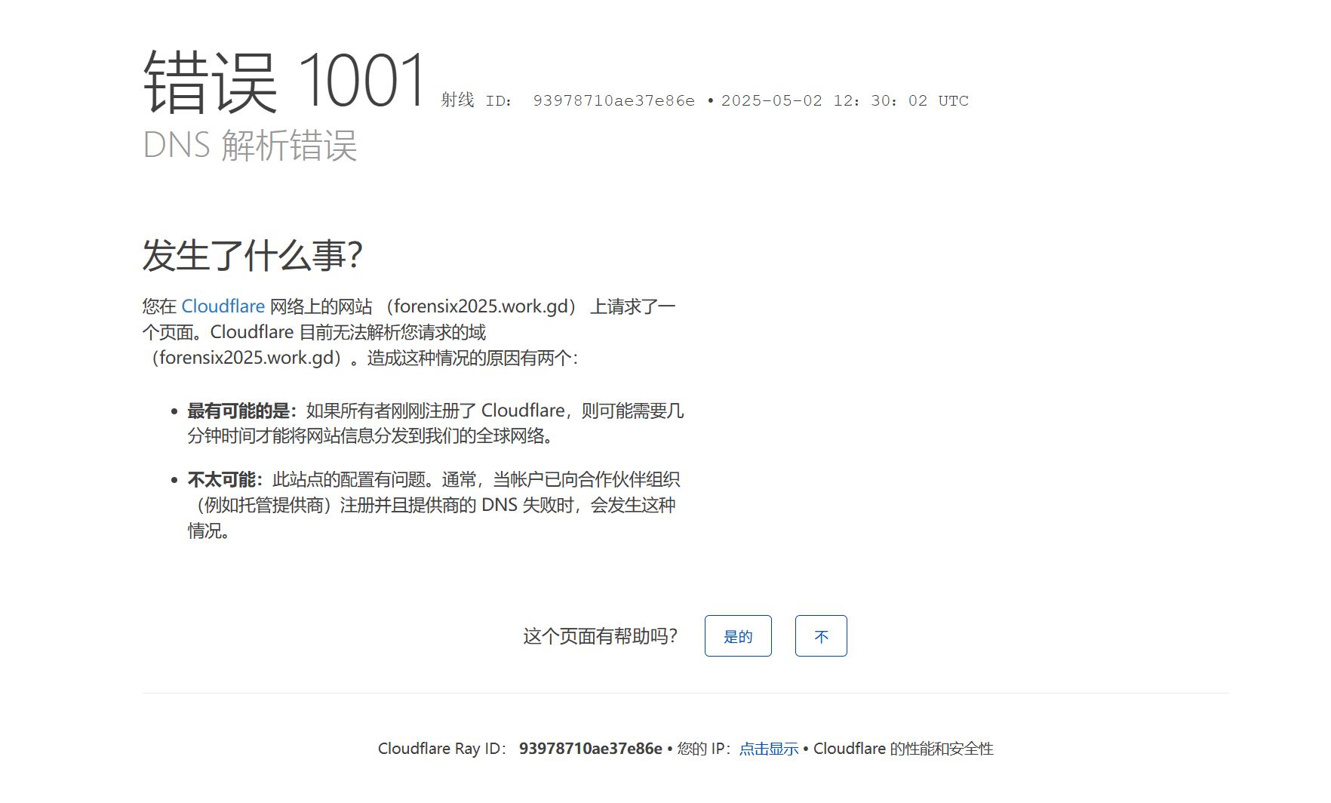Click the 这个页面有帮助吗? prompt text
Image resolution: width=1331 pixels, height=803 pixels.
pos(600,635)
